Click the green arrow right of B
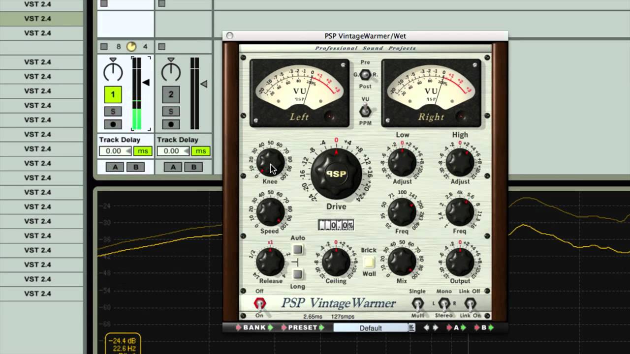The image size is (630, 354). tap(491, 327)
